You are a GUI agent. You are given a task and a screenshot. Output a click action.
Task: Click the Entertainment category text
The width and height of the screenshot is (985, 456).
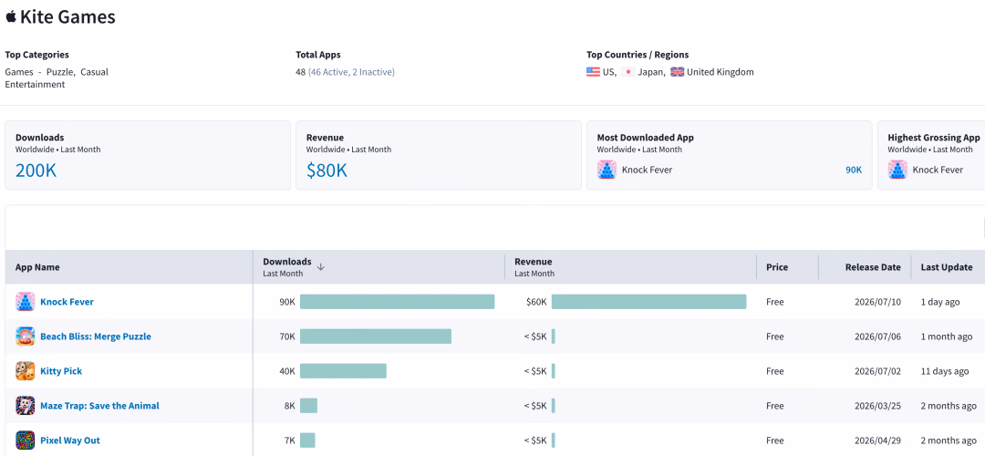[x=35, y=84]
